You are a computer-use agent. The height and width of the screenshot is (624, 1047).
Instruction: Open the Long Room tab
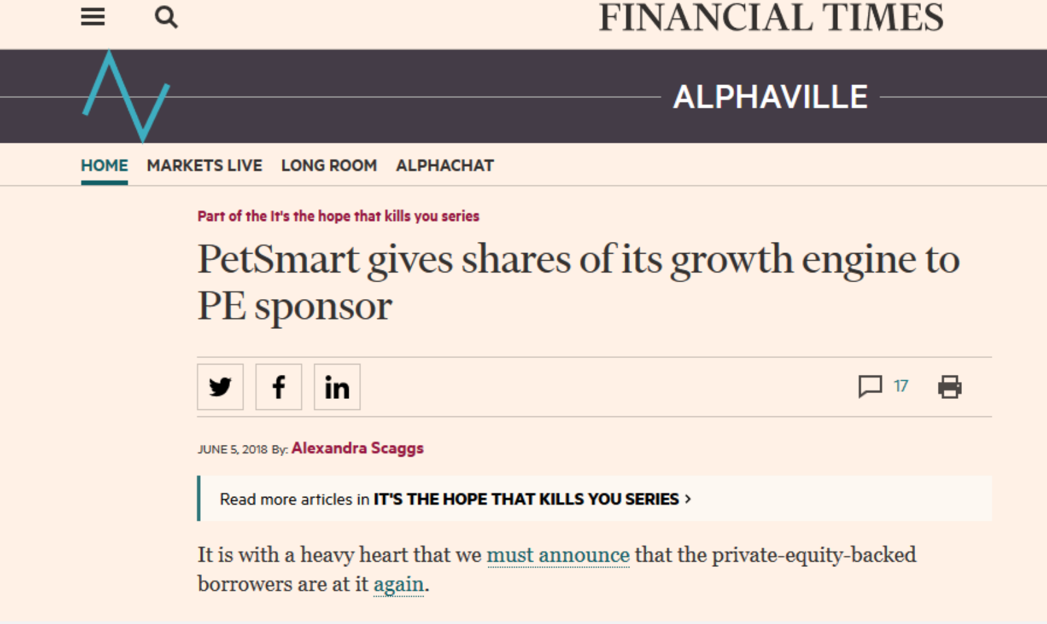(x=329, y=165)
